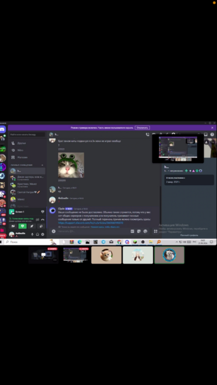Viewport: 217px width, 385px height.
Task: Toggle the green screen share button
Action: 23,226
